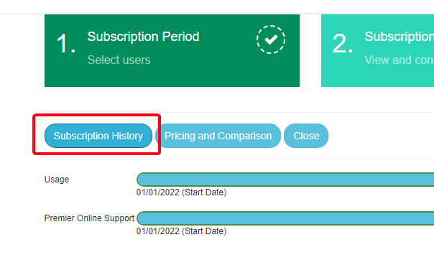Select the Subscription Period step heading
The image size is (434, 260).
[144, 37]
